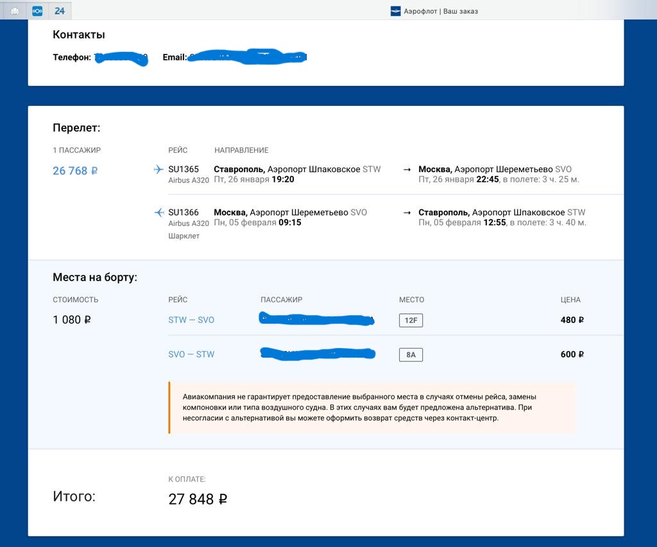Open the STW — SVO seat route link
This screenshot has height=547, width=657.
point(191,320)
